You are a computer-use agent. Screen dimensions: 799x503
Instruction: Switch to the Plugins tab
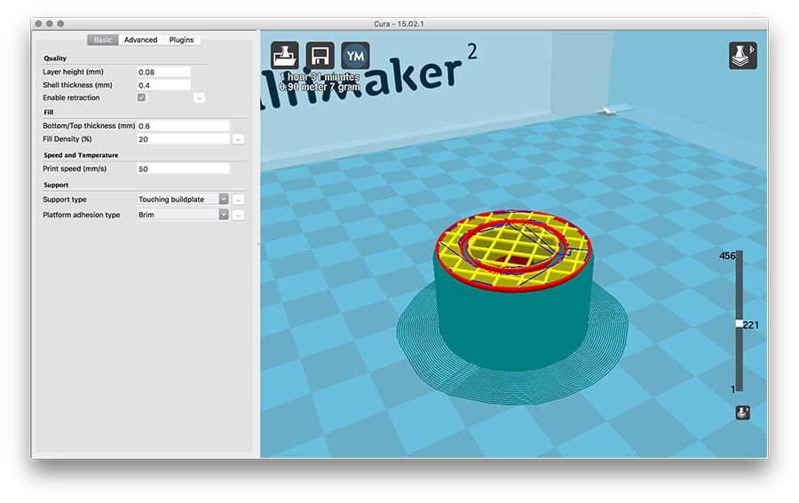[181, 40]
